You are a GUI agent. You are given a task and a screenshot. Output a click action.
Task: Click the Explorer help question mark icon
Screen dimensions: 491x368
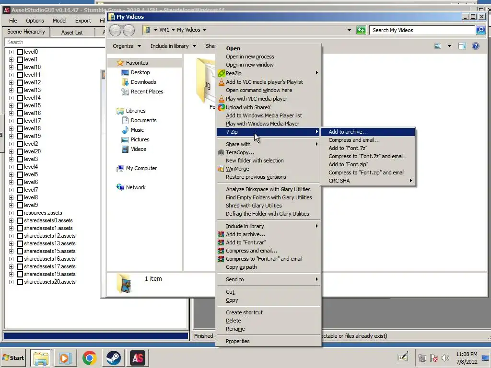pos(475,46)
